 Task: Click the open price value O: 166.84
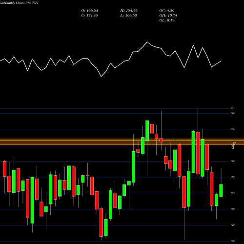click(x=90, y=11)
